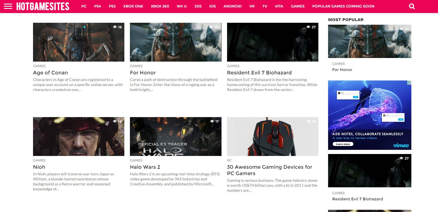Open the Halo Wars 2 article title

coord(145,167)
